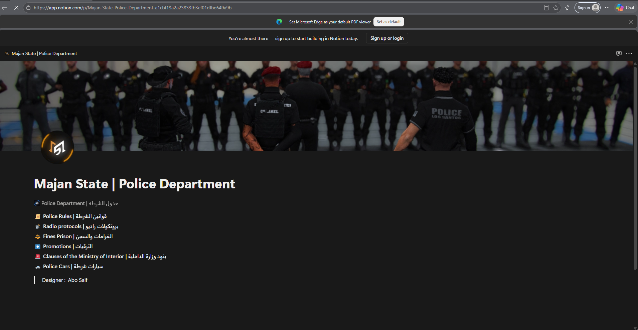Click the Majan State round page logo
This screenshot has width=638, height=330.
point(57,147)
